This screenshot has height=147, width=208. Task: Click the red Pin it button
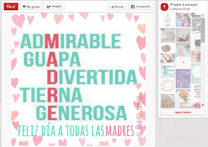tap(11, 7)
